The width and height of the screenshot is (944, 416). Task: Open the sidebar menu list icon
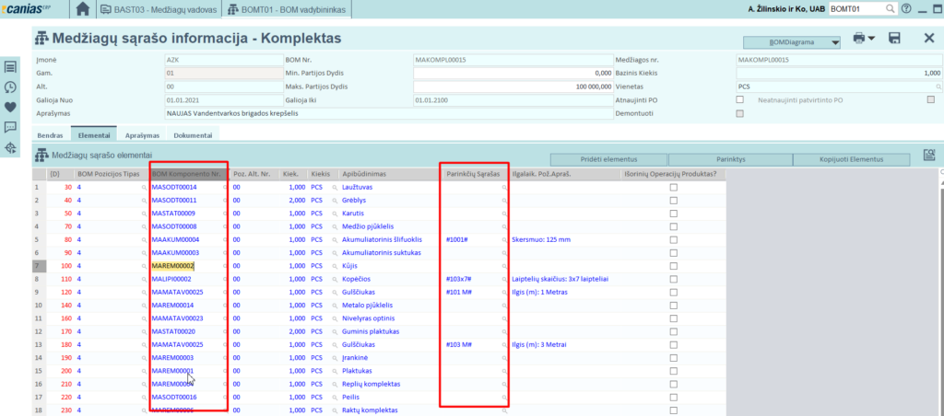[x=10, y=66]
